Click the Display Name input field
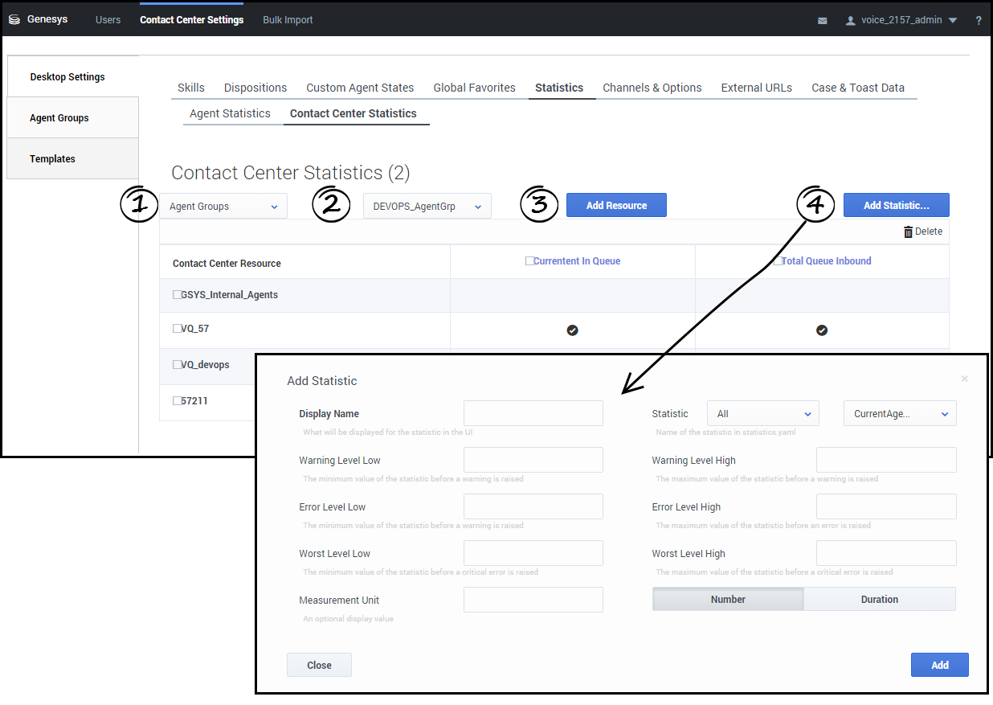 533,414
